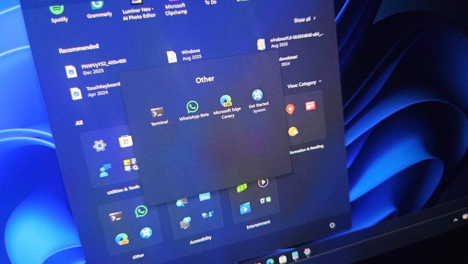Open Get Started from Other category tile

pyautogui.click(x=146, y=233)
